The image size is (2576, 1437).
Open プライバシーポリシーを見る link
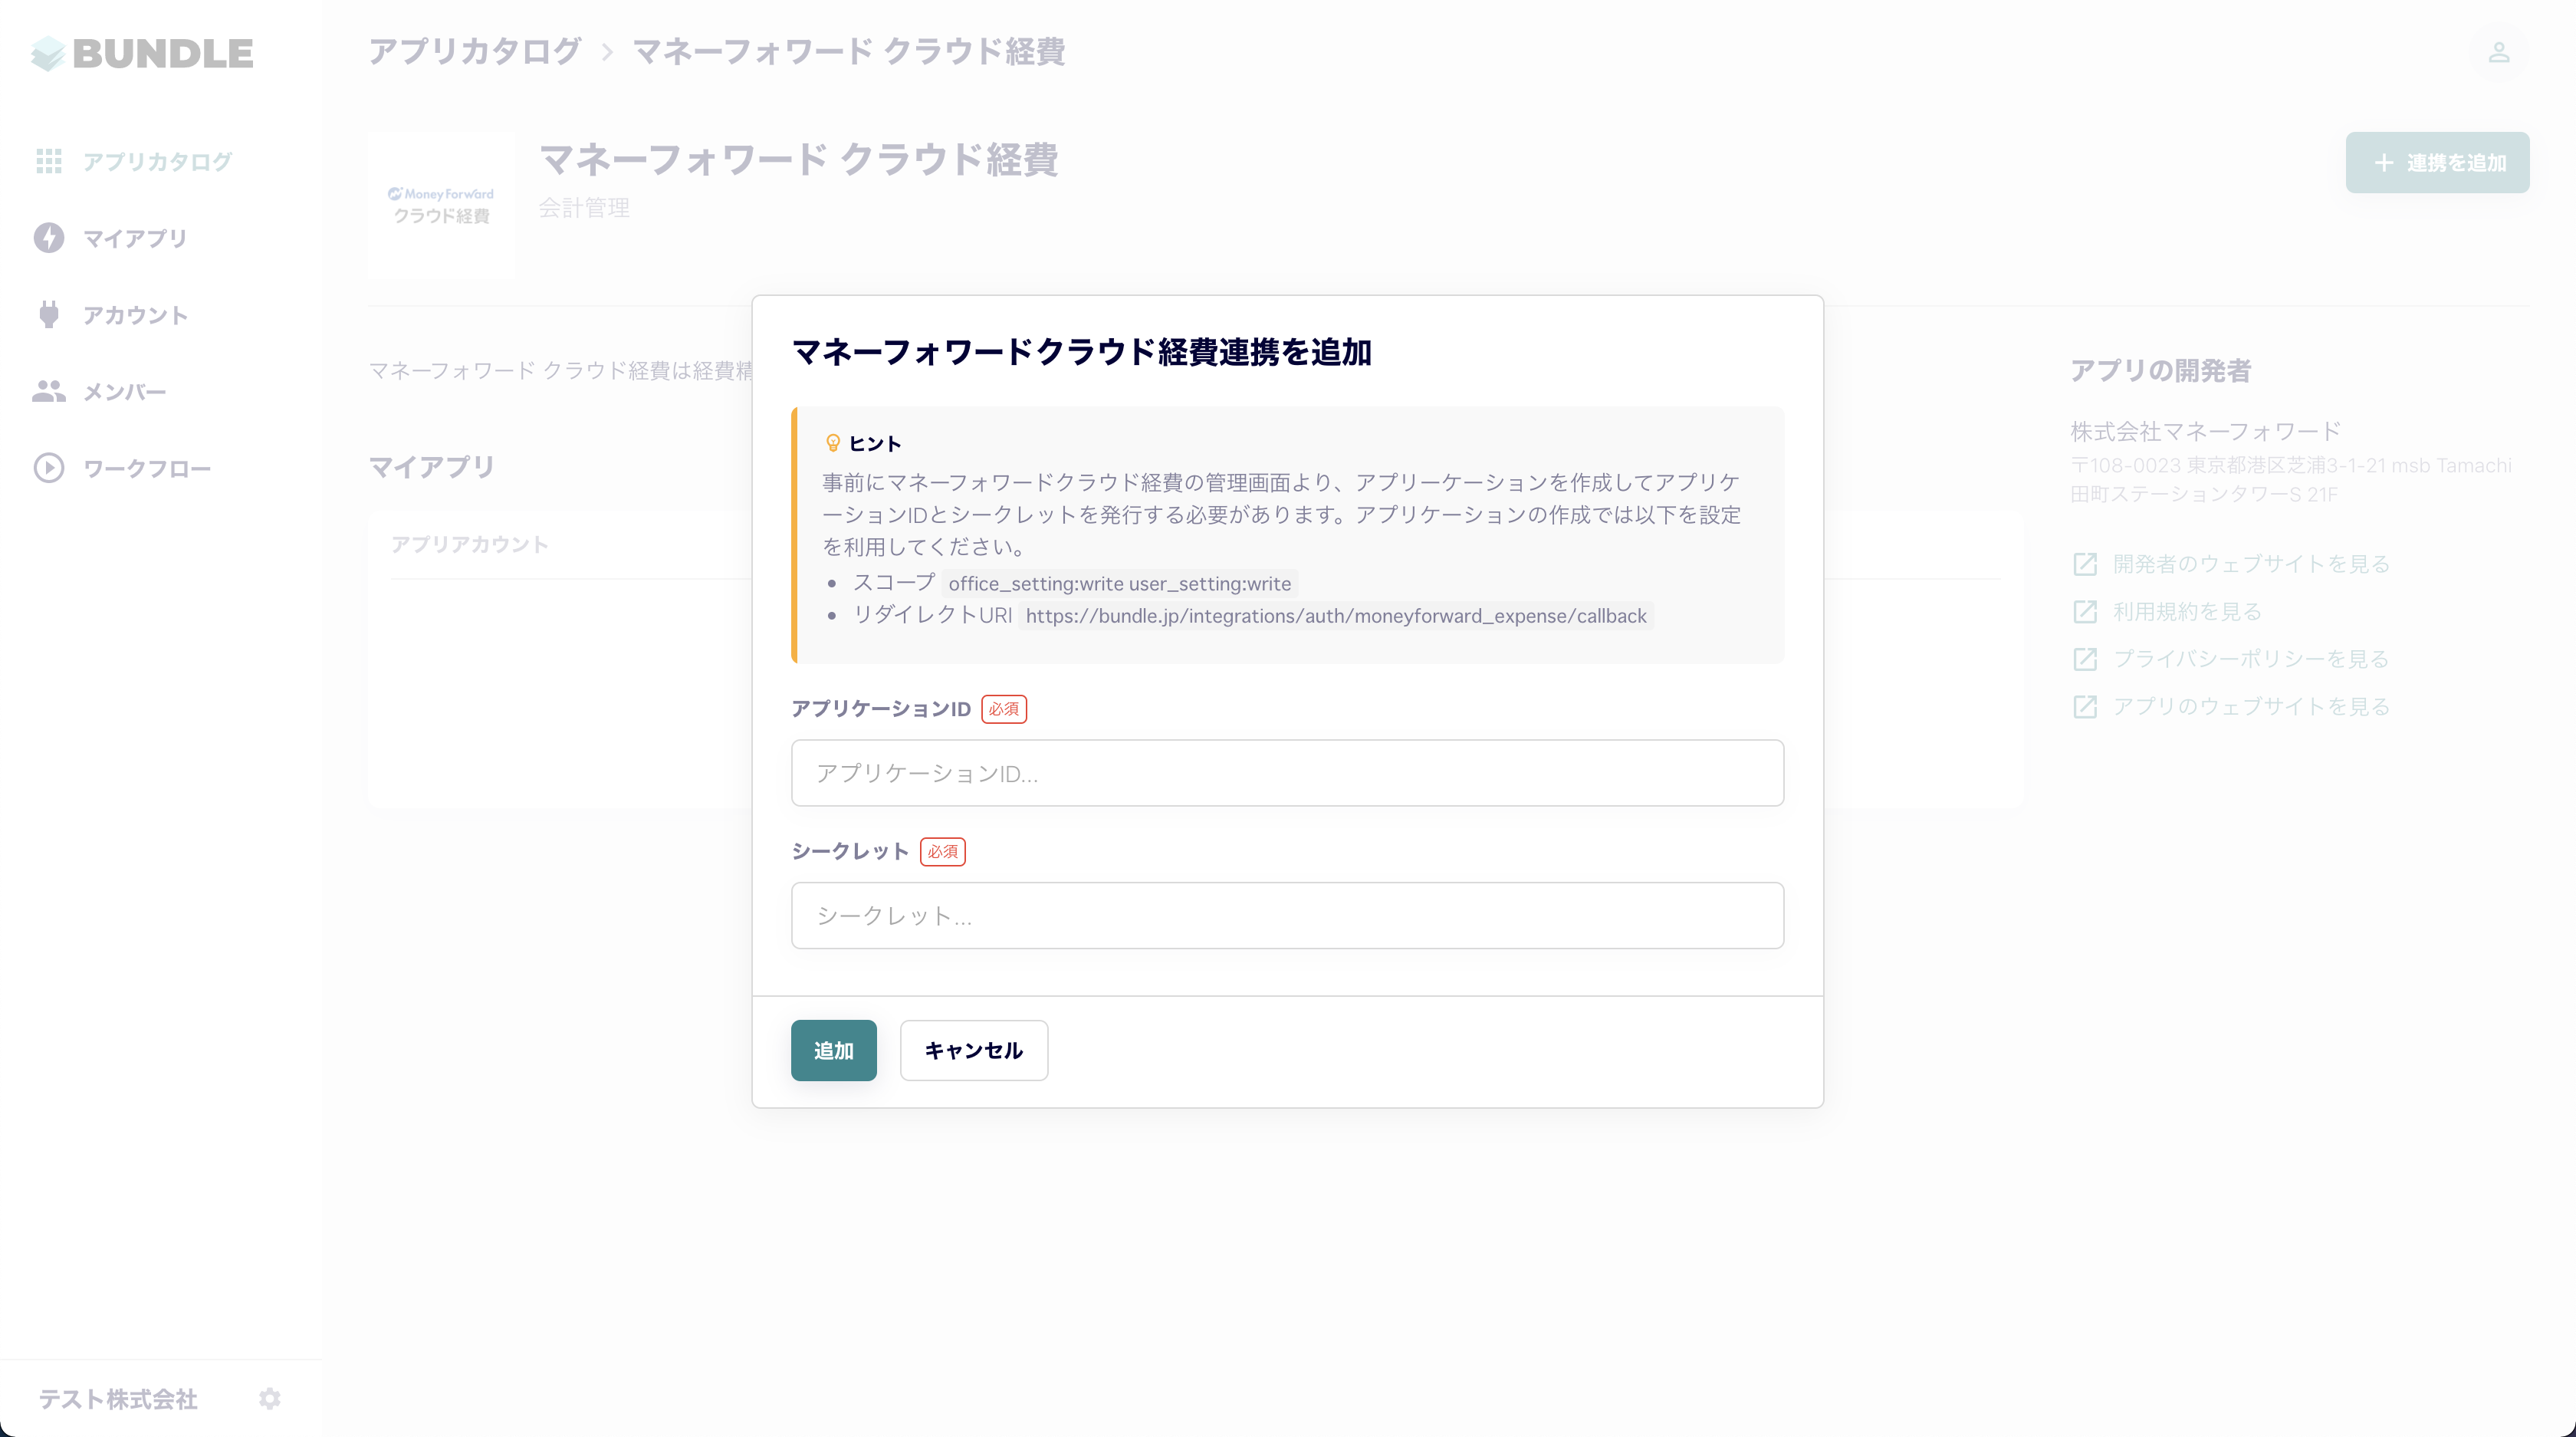(2250, 659)
